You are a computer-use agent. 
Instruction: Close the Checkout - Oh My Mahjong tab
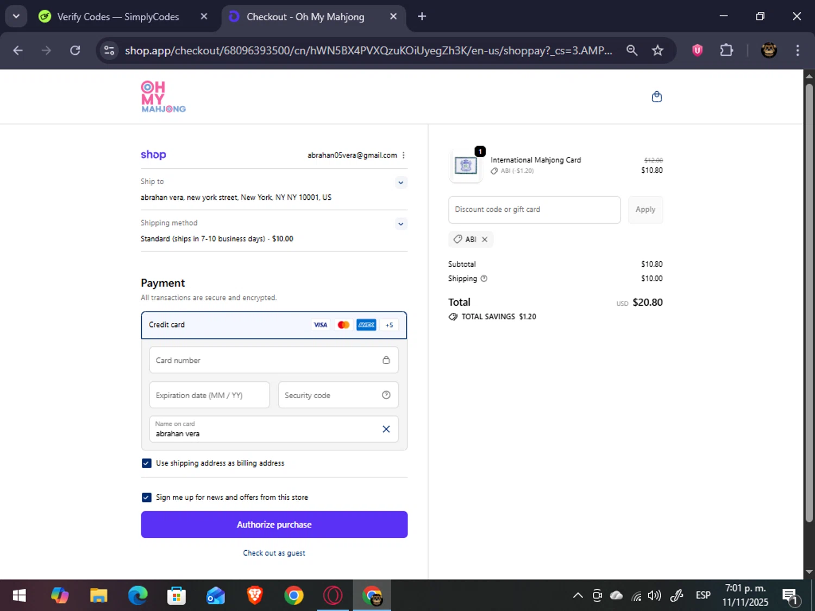click(x=393, y=16)
